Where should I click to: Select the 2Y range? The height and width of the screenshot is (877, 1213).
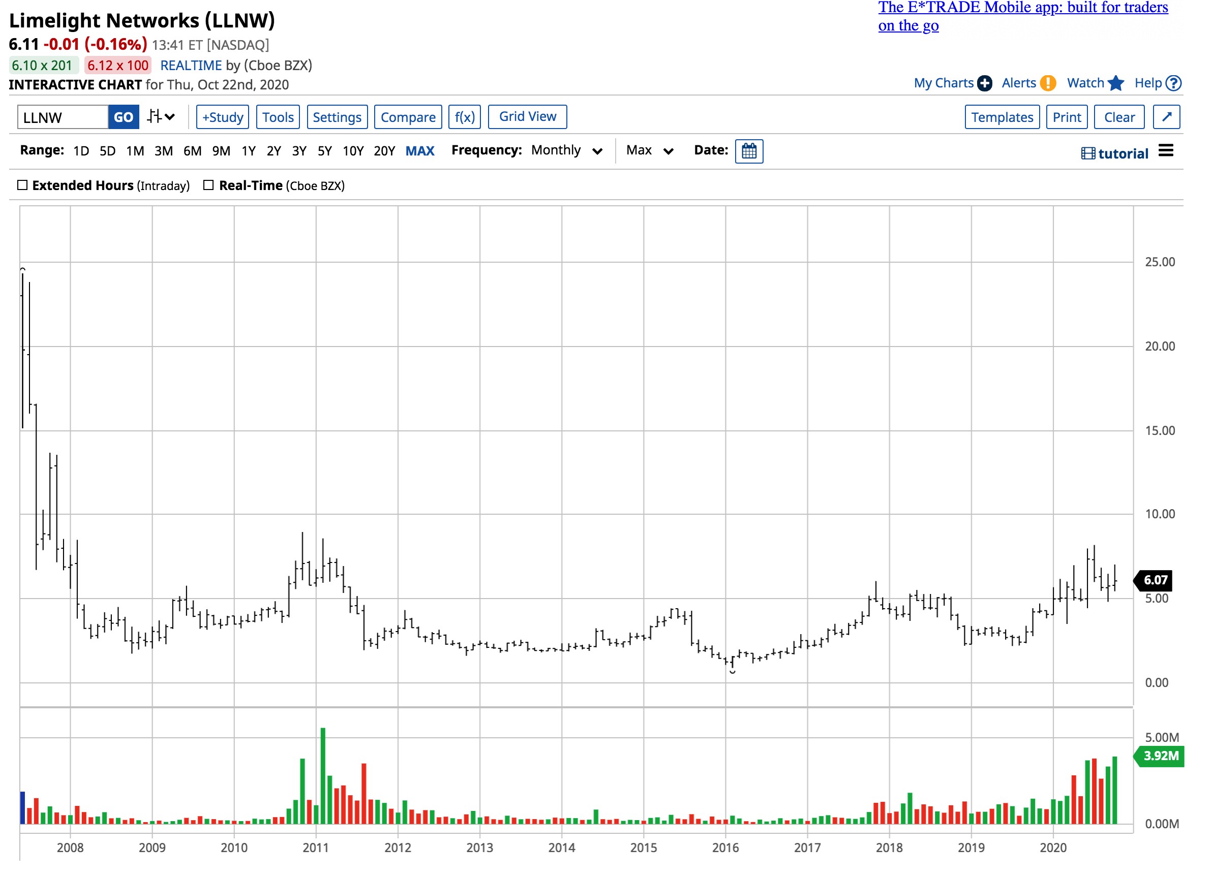click(274, 151)
